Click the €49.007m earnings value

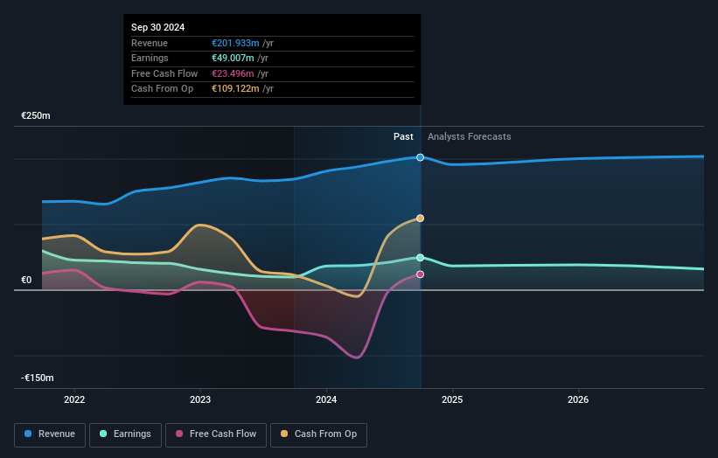[233, 58]
